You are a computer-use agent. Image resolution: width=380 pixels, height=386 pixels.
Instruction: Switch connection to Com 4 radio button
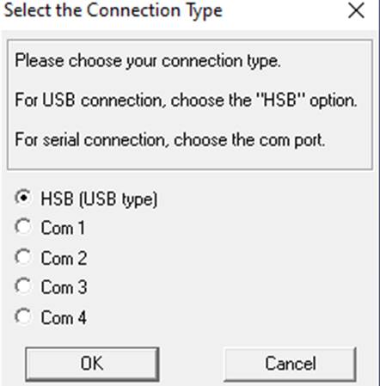click(x=23, y=316)
